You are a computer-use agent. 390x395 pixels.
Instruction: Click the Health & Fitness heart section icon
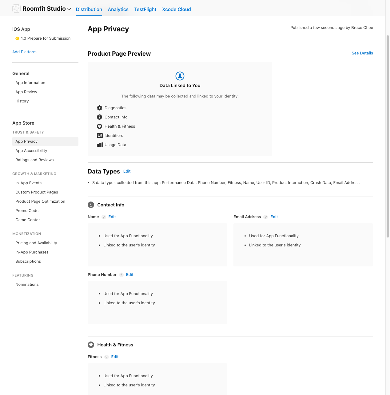(91, 345)
